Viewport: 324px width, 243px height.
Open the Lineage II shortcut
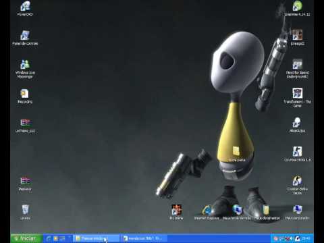tap(297, 38)
